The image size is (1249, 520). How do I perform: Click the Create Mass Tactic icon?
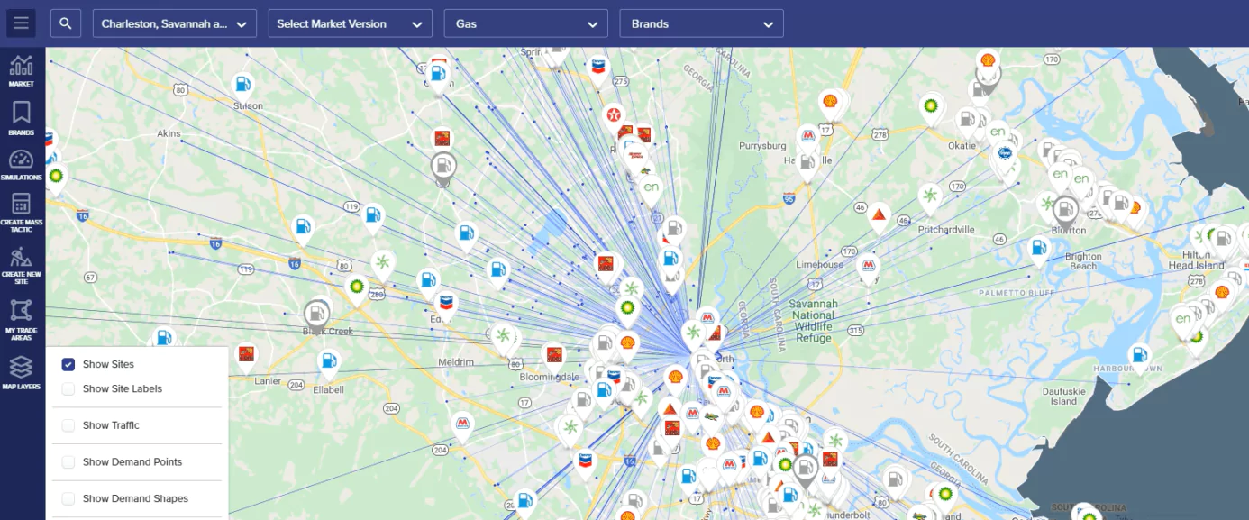(21, 207)
